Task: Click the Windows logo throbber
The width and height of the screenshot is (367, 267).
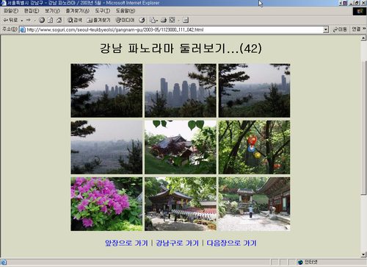Action: pos(360,11)
